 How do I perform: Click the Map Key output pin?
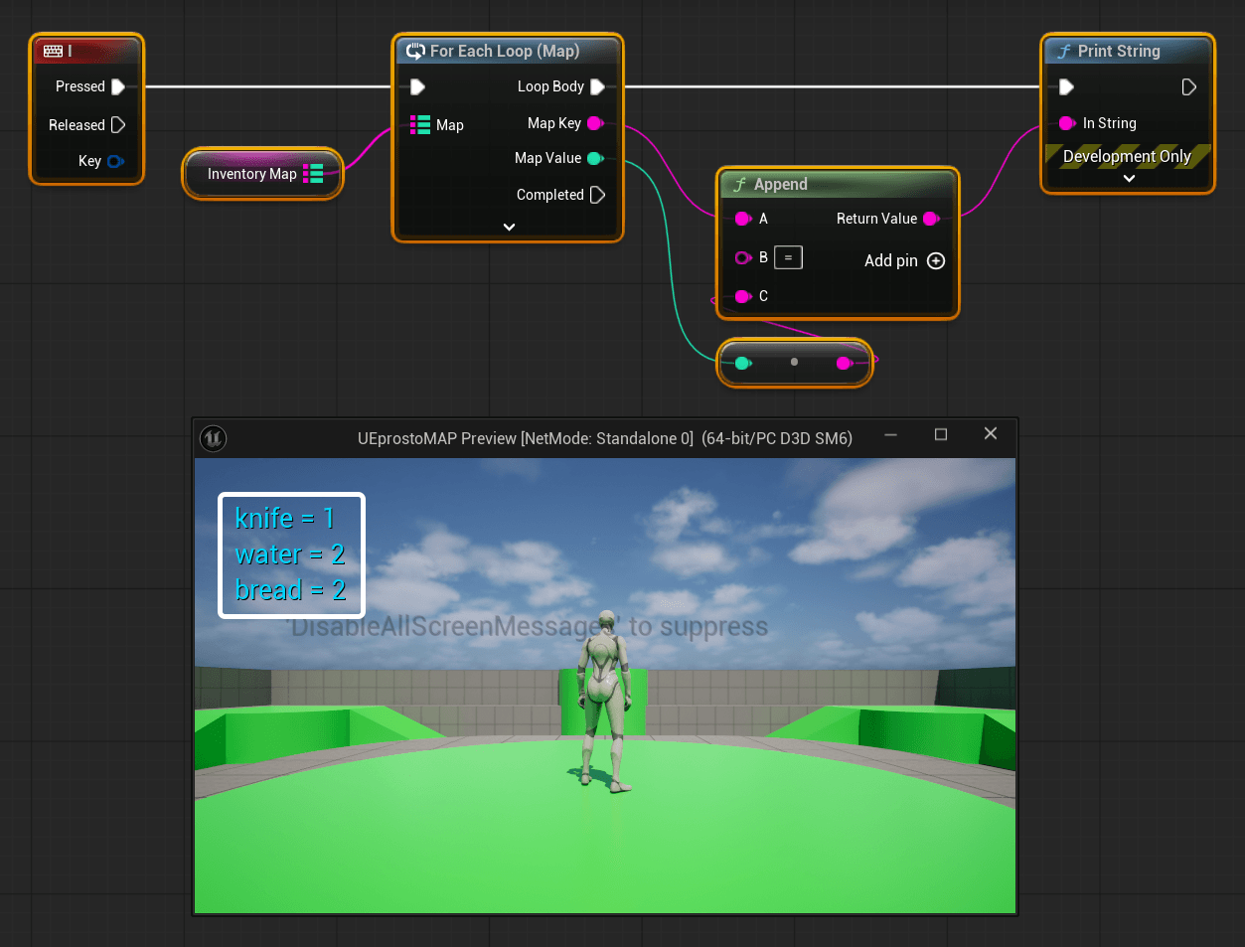pos(595,123)
